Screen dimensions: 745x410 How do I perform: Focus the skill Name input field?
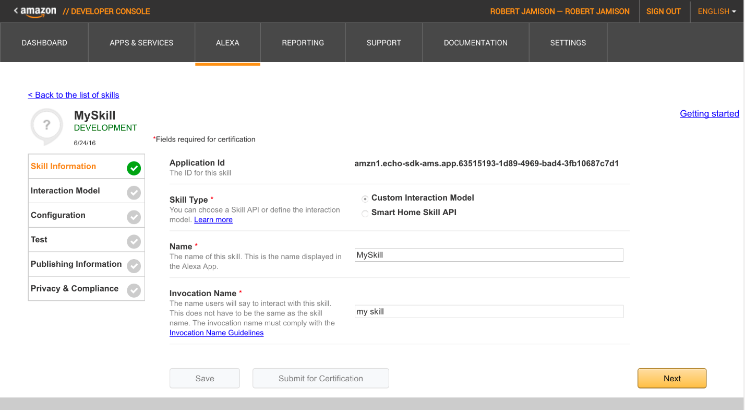point(488,255)
